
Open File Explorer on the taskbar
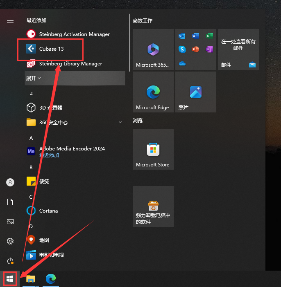point(31,279)
